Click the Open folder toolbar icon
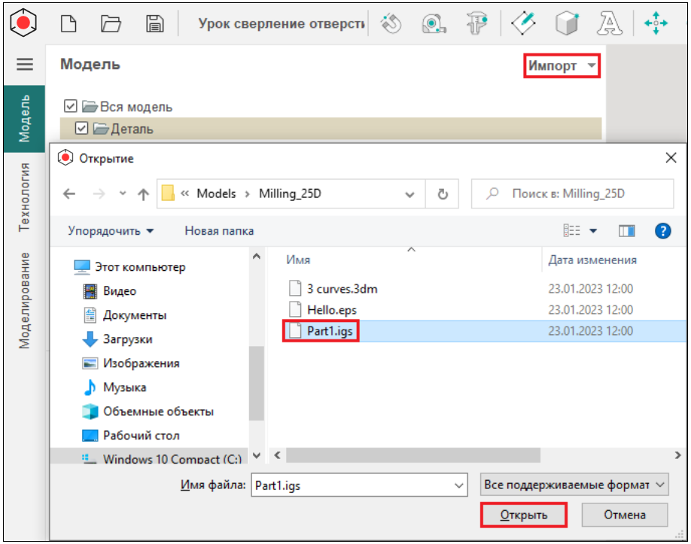 pyautogui.click(x=111, y=23)
